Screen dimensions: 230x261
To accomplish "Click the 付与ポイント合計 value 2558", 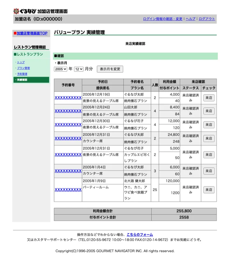I will tap(184, 217).
